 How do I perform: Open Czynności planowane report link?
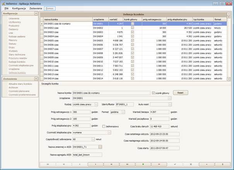point(19,91)
